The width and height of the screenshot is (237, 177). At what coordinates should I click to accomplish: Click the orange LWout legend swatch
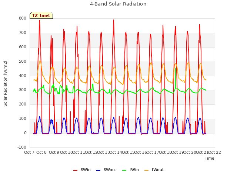click(147, 170)
